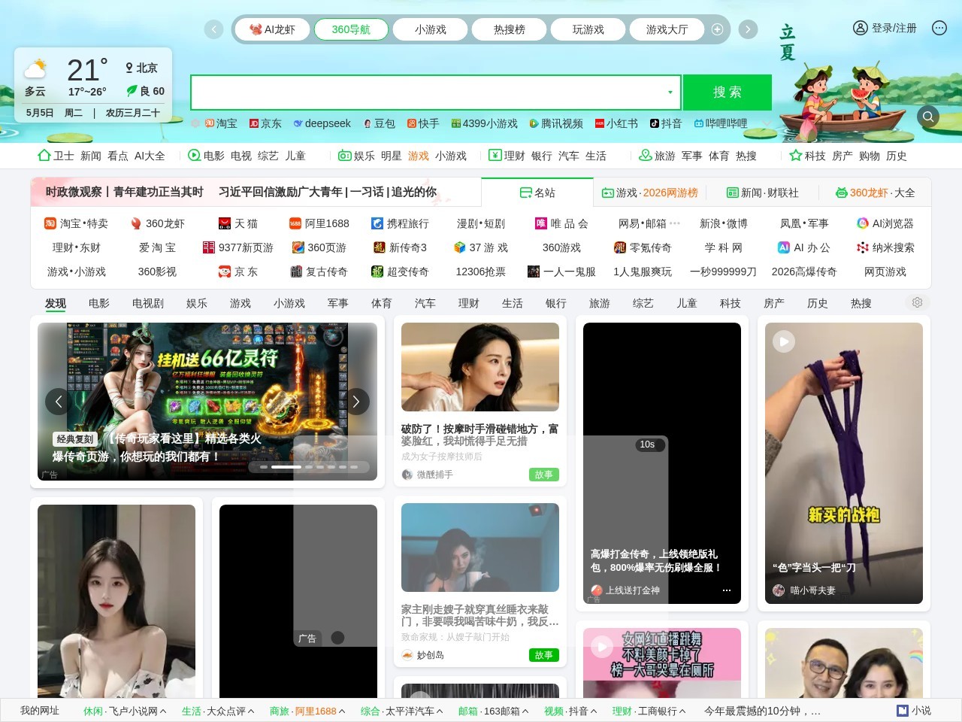
Task: Open the 携程旅行 site link
Action: 400,223
